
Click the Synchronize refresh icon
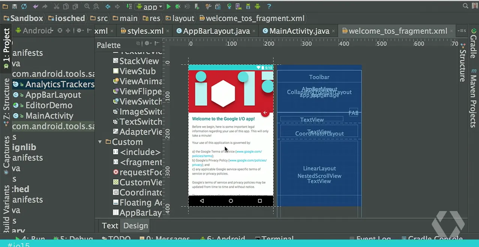point(24,6)
